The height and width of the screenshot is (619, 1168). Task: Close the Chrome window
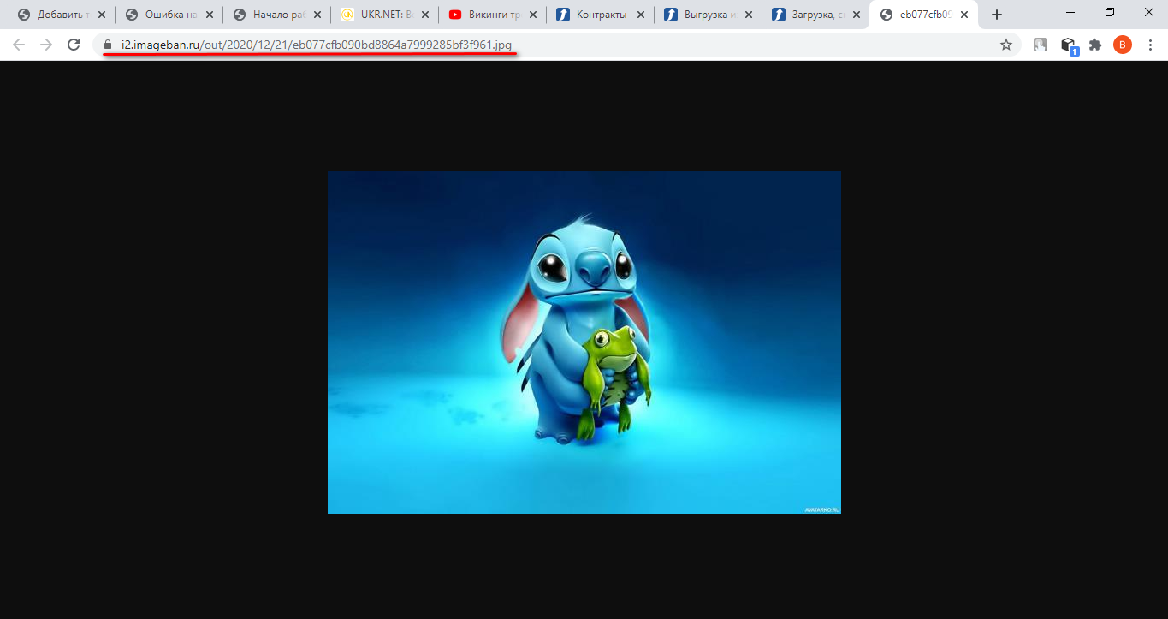point(1149,13)
